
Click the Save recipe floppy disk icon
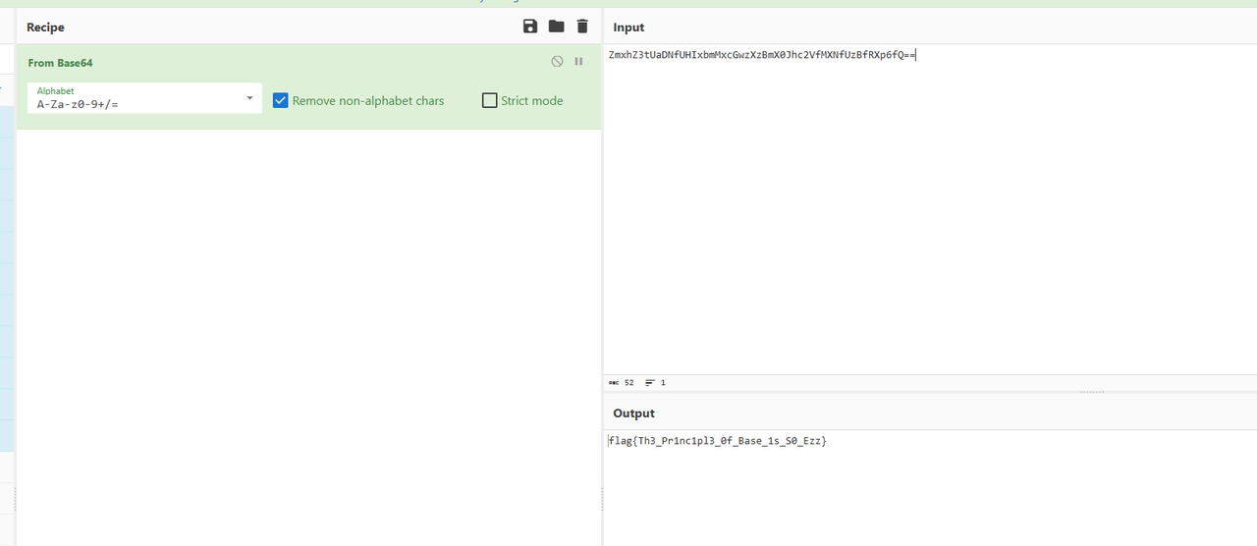530,27
